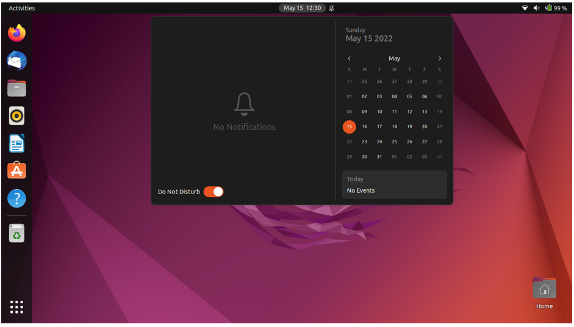Open the Help icon in the dock

click(x=17, y=198)
